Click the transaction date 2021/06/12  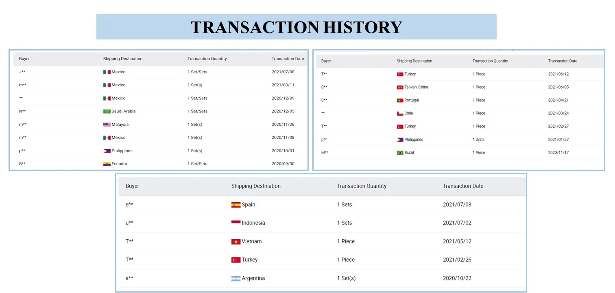pos(558,74)
